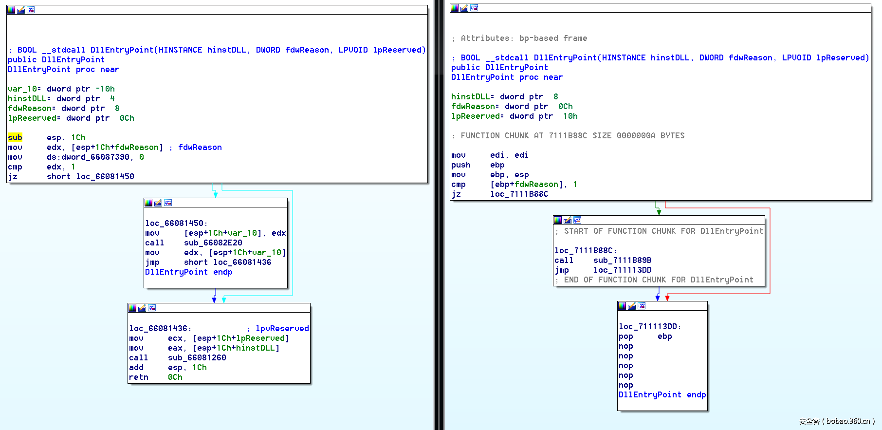
Task: Click pencil edit icon on loc_711113DD block
Action: 632,306
